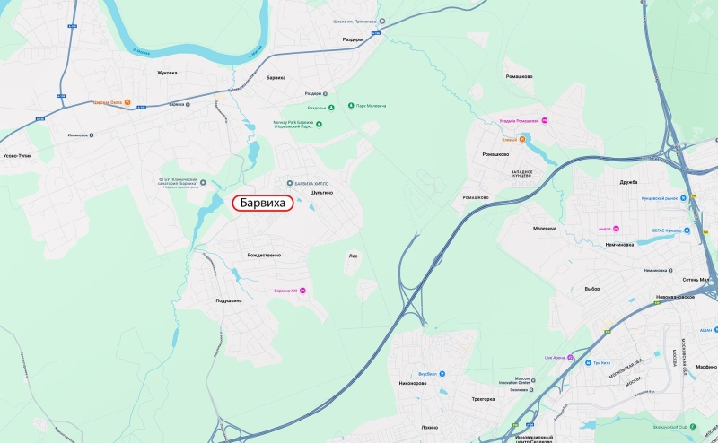Click the Царская Охота restaurant marker
The width and height of the screenshot is (718, 443).
coord(127,102)
